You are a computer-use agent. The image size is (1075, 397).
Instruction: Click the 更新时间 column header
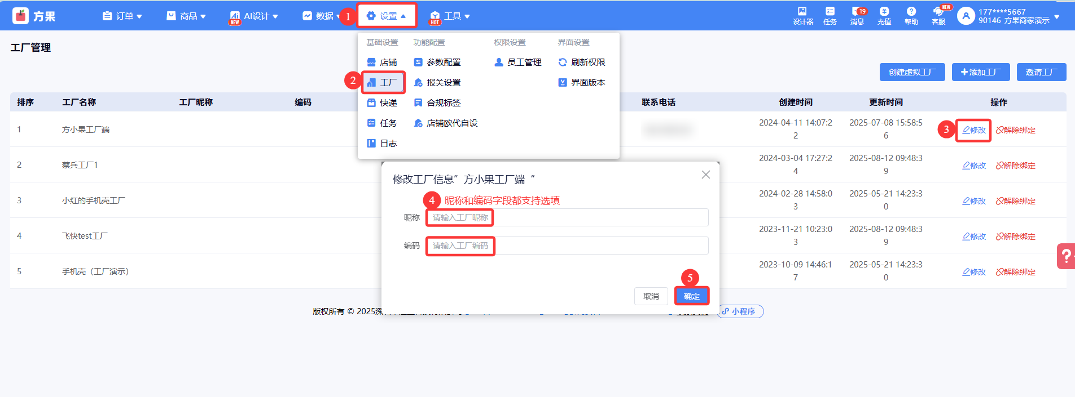(886, 102)
